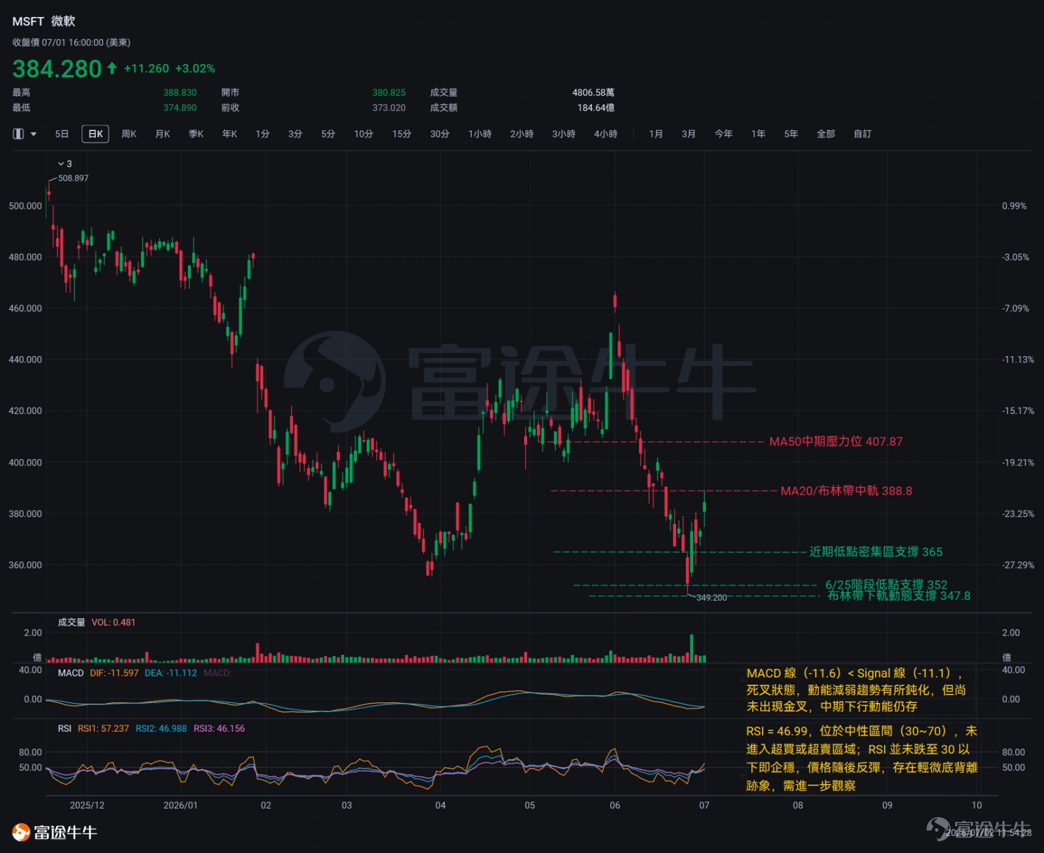Select the 4小時 interval
The width and height of the screenshot is (1044, 853).
(606, 134)
